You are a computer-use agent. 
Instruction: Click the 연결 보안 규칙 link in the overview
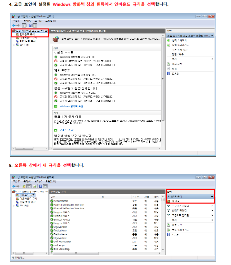(x=68, y=130)
